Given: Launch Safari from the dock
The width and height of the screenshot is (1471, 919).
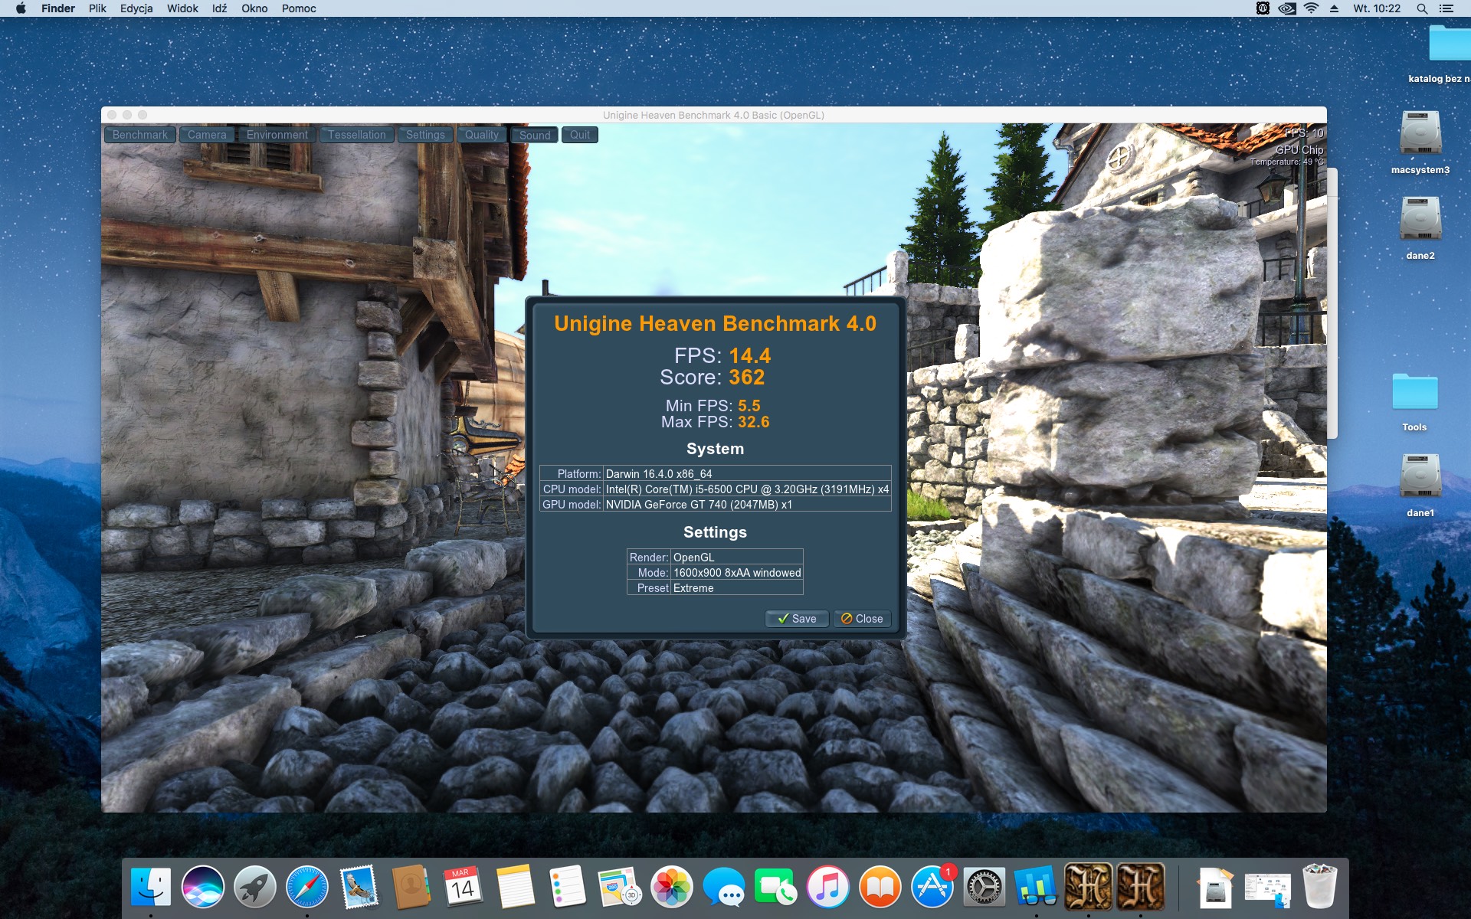Looking at the screenshot, I should (307, 888).
